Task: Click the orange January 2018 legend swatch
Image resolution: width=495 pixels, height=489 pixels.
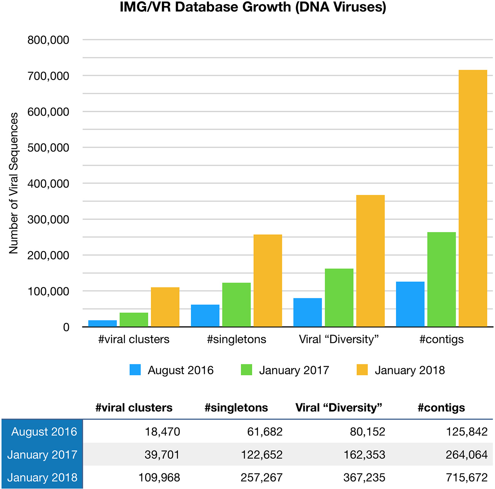Action: point(362,370)
